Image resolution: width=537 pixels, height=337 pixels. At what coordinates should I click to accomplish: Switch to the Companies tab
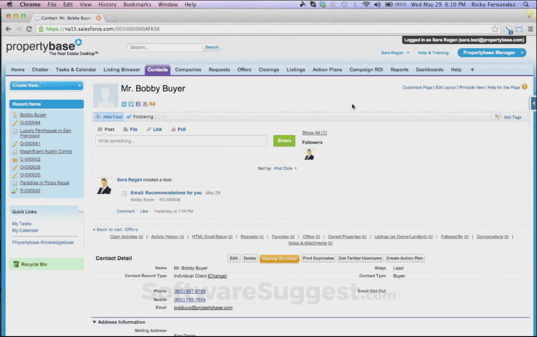[188, 69]
